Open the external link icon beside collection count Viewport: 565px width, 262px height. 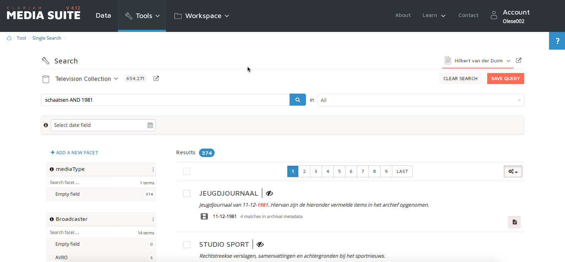click(156, 78)
